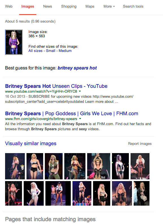
Task: Open the Visually similar images heading link
Action: tap(31, 143)
